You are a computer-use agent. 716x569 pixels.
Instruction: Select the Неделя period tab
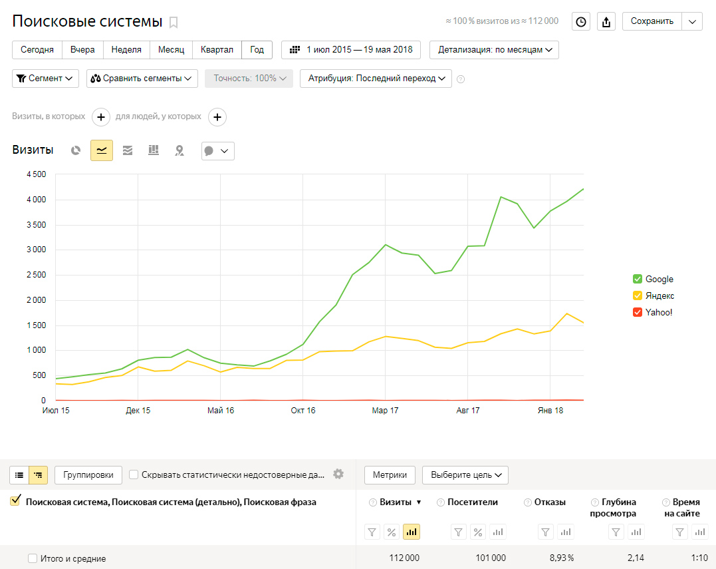point(126,50)
